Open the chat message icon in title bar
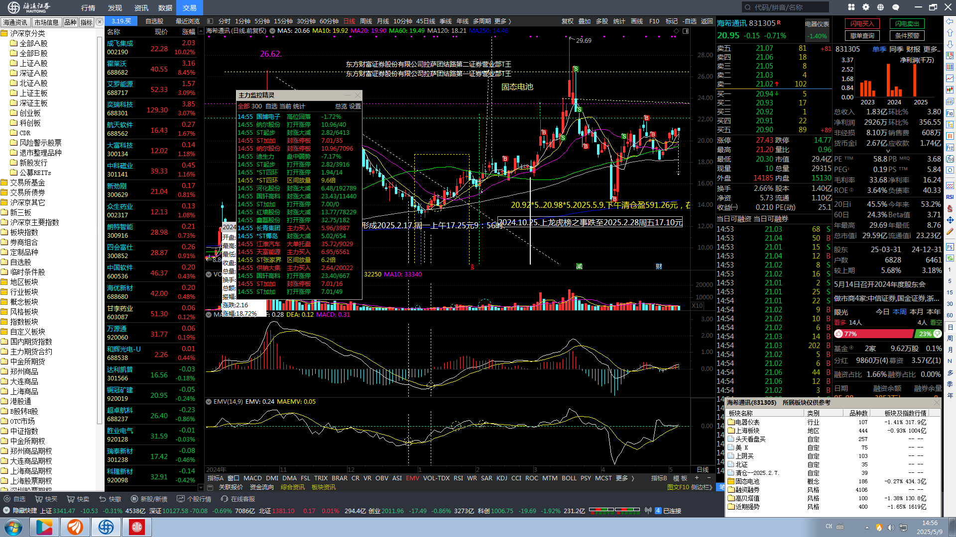Image resolution: width=956 pixels, height=537 pixels. 895,7
